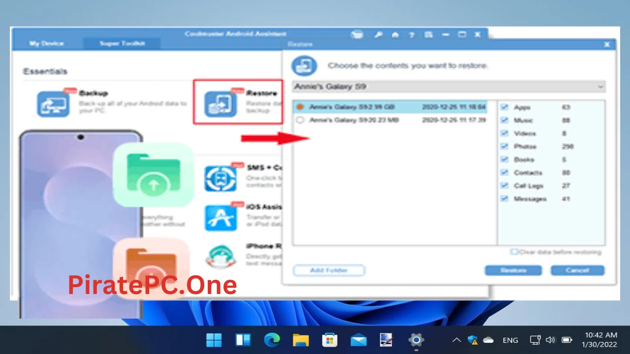Toggle the Messages checkbox

(504, 199)
